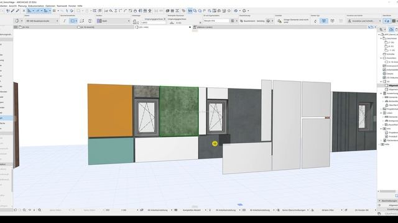The height and width of the screenshot is (223, 398).
Task: Choose the rotated rectangle geometry method
Action: [81, 20]
